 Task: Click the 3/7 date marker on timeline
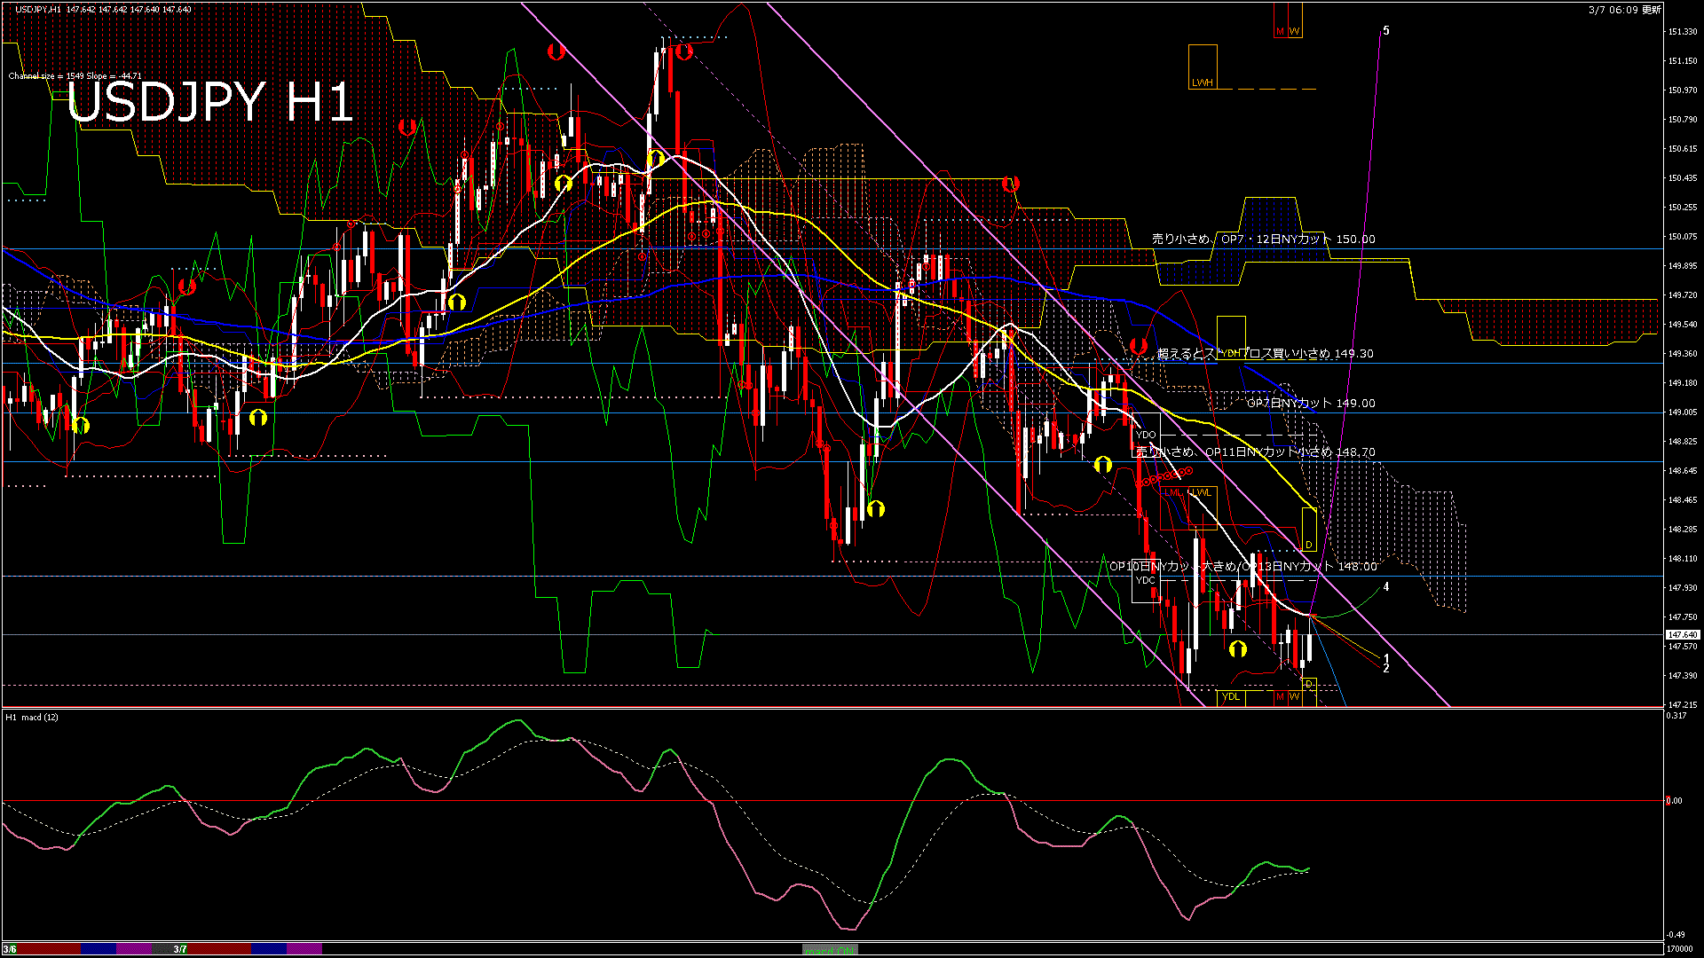click(x=180, y=949)
